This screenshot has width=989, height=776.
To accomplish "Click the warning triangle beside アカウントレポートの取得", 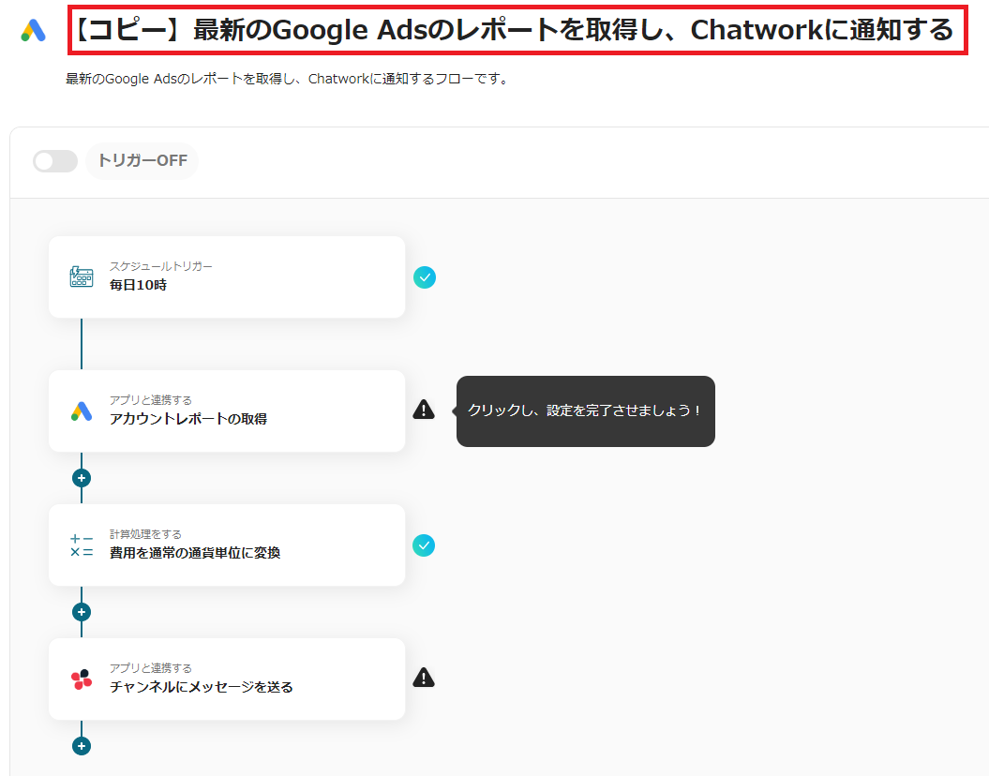I will tap(424, 410).
